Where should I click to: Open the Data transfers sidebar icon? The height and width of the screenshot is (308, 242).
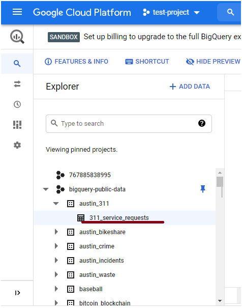tap(17, 84)
